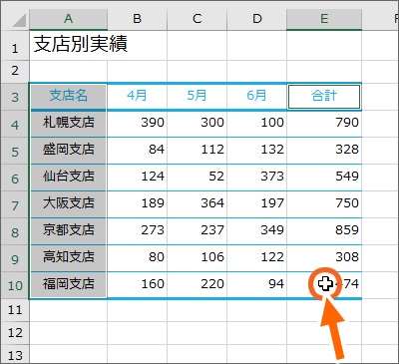
Task: Click total cell 859
Action: pos(324,231)
